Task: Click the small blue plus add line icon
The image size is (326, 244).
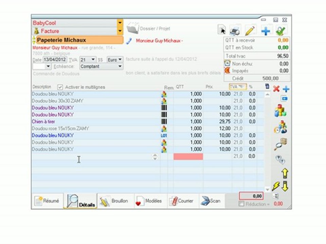Action: pos(286,89)
